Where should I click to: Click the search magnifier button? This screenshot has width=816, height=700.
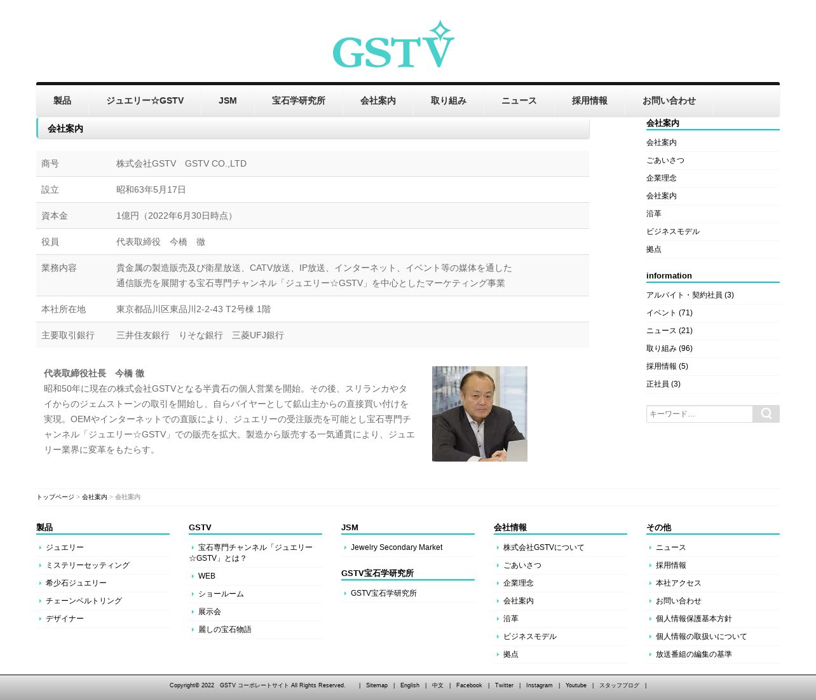[766, 414]
